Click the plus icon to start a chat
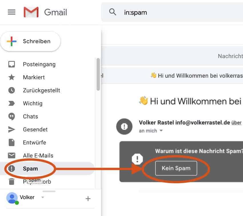The height and width of the screenshot is (216, 243). tap(88, 199)
